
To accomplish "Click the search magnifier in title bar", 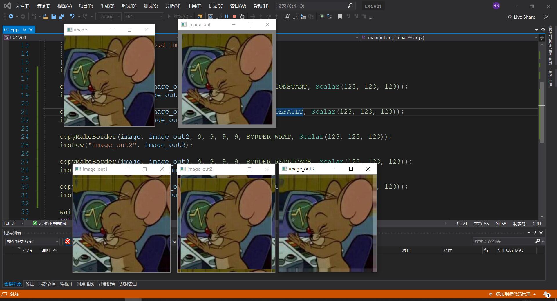I will [x=350, y=6].
